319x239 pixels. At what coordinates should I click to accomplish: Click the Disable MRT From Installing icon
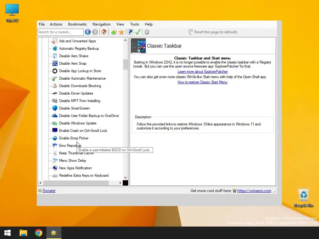click(x=55, y=101)
